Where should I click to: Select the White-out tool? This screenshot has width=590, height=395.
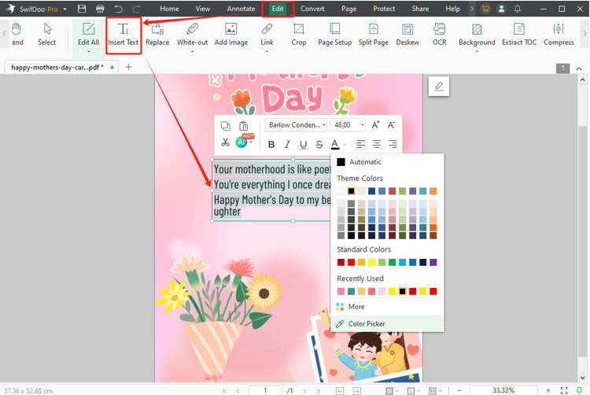pos(192,35)
